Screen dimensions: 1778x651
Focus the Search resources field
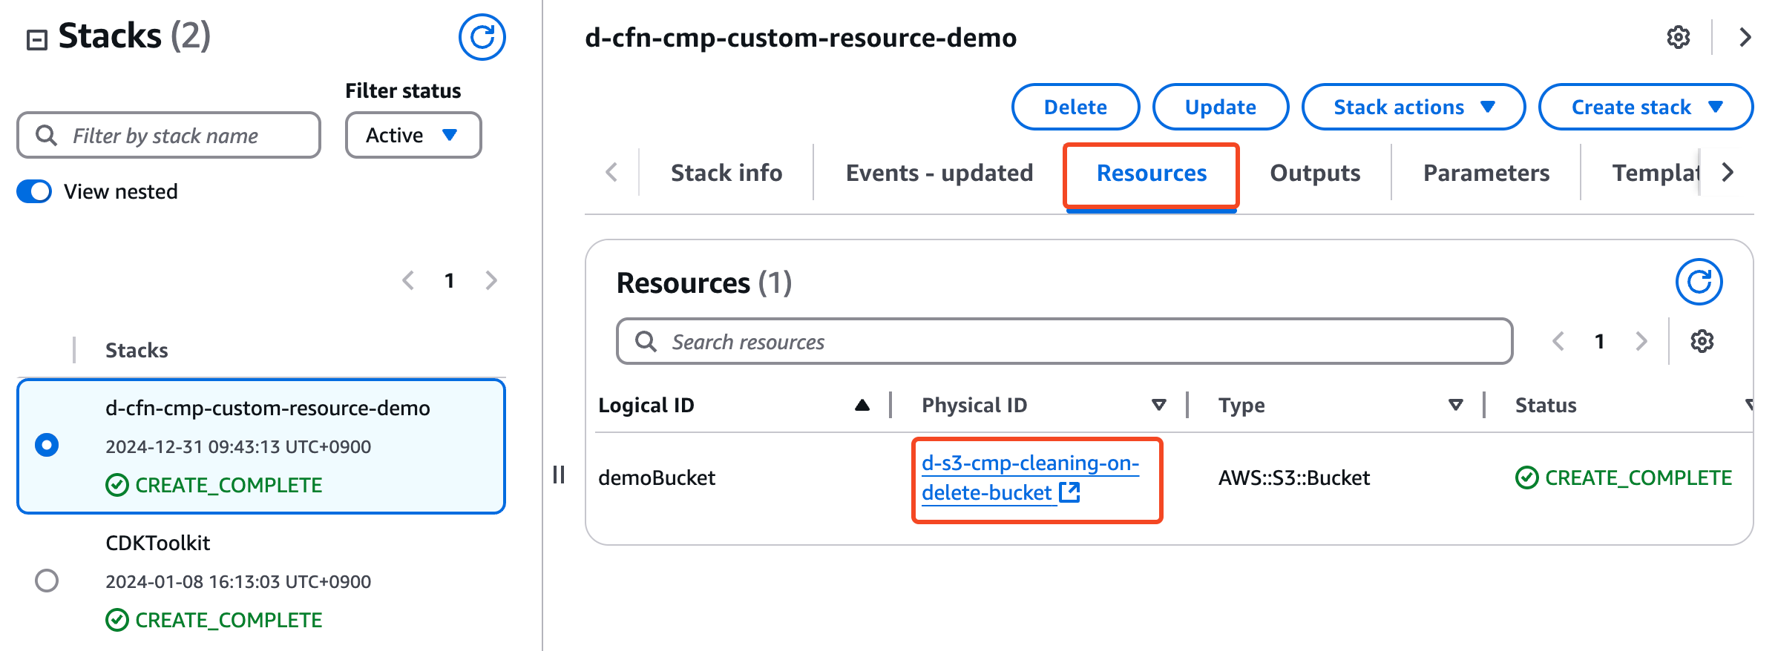tap(1064, 342)
